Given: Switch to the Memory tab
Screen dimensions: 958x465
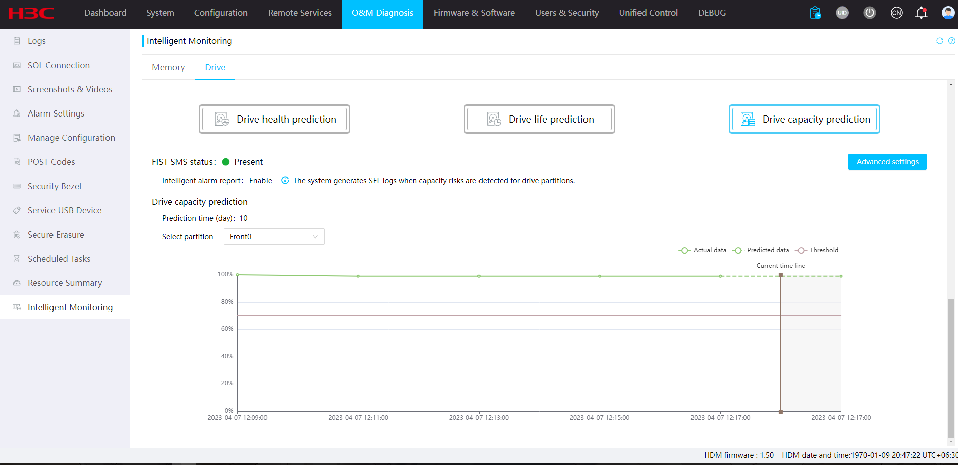Looking at the screenshot, I should click(x=168, y=67).
